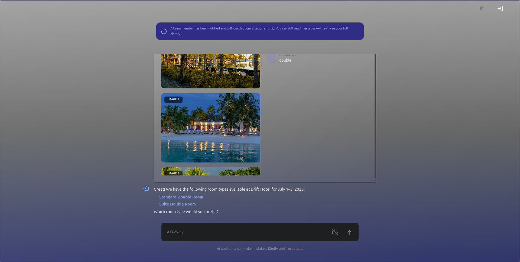Viewport: 520px width, 262px height.
Task: Click the team member notification banner
Action: click(260, 31)
